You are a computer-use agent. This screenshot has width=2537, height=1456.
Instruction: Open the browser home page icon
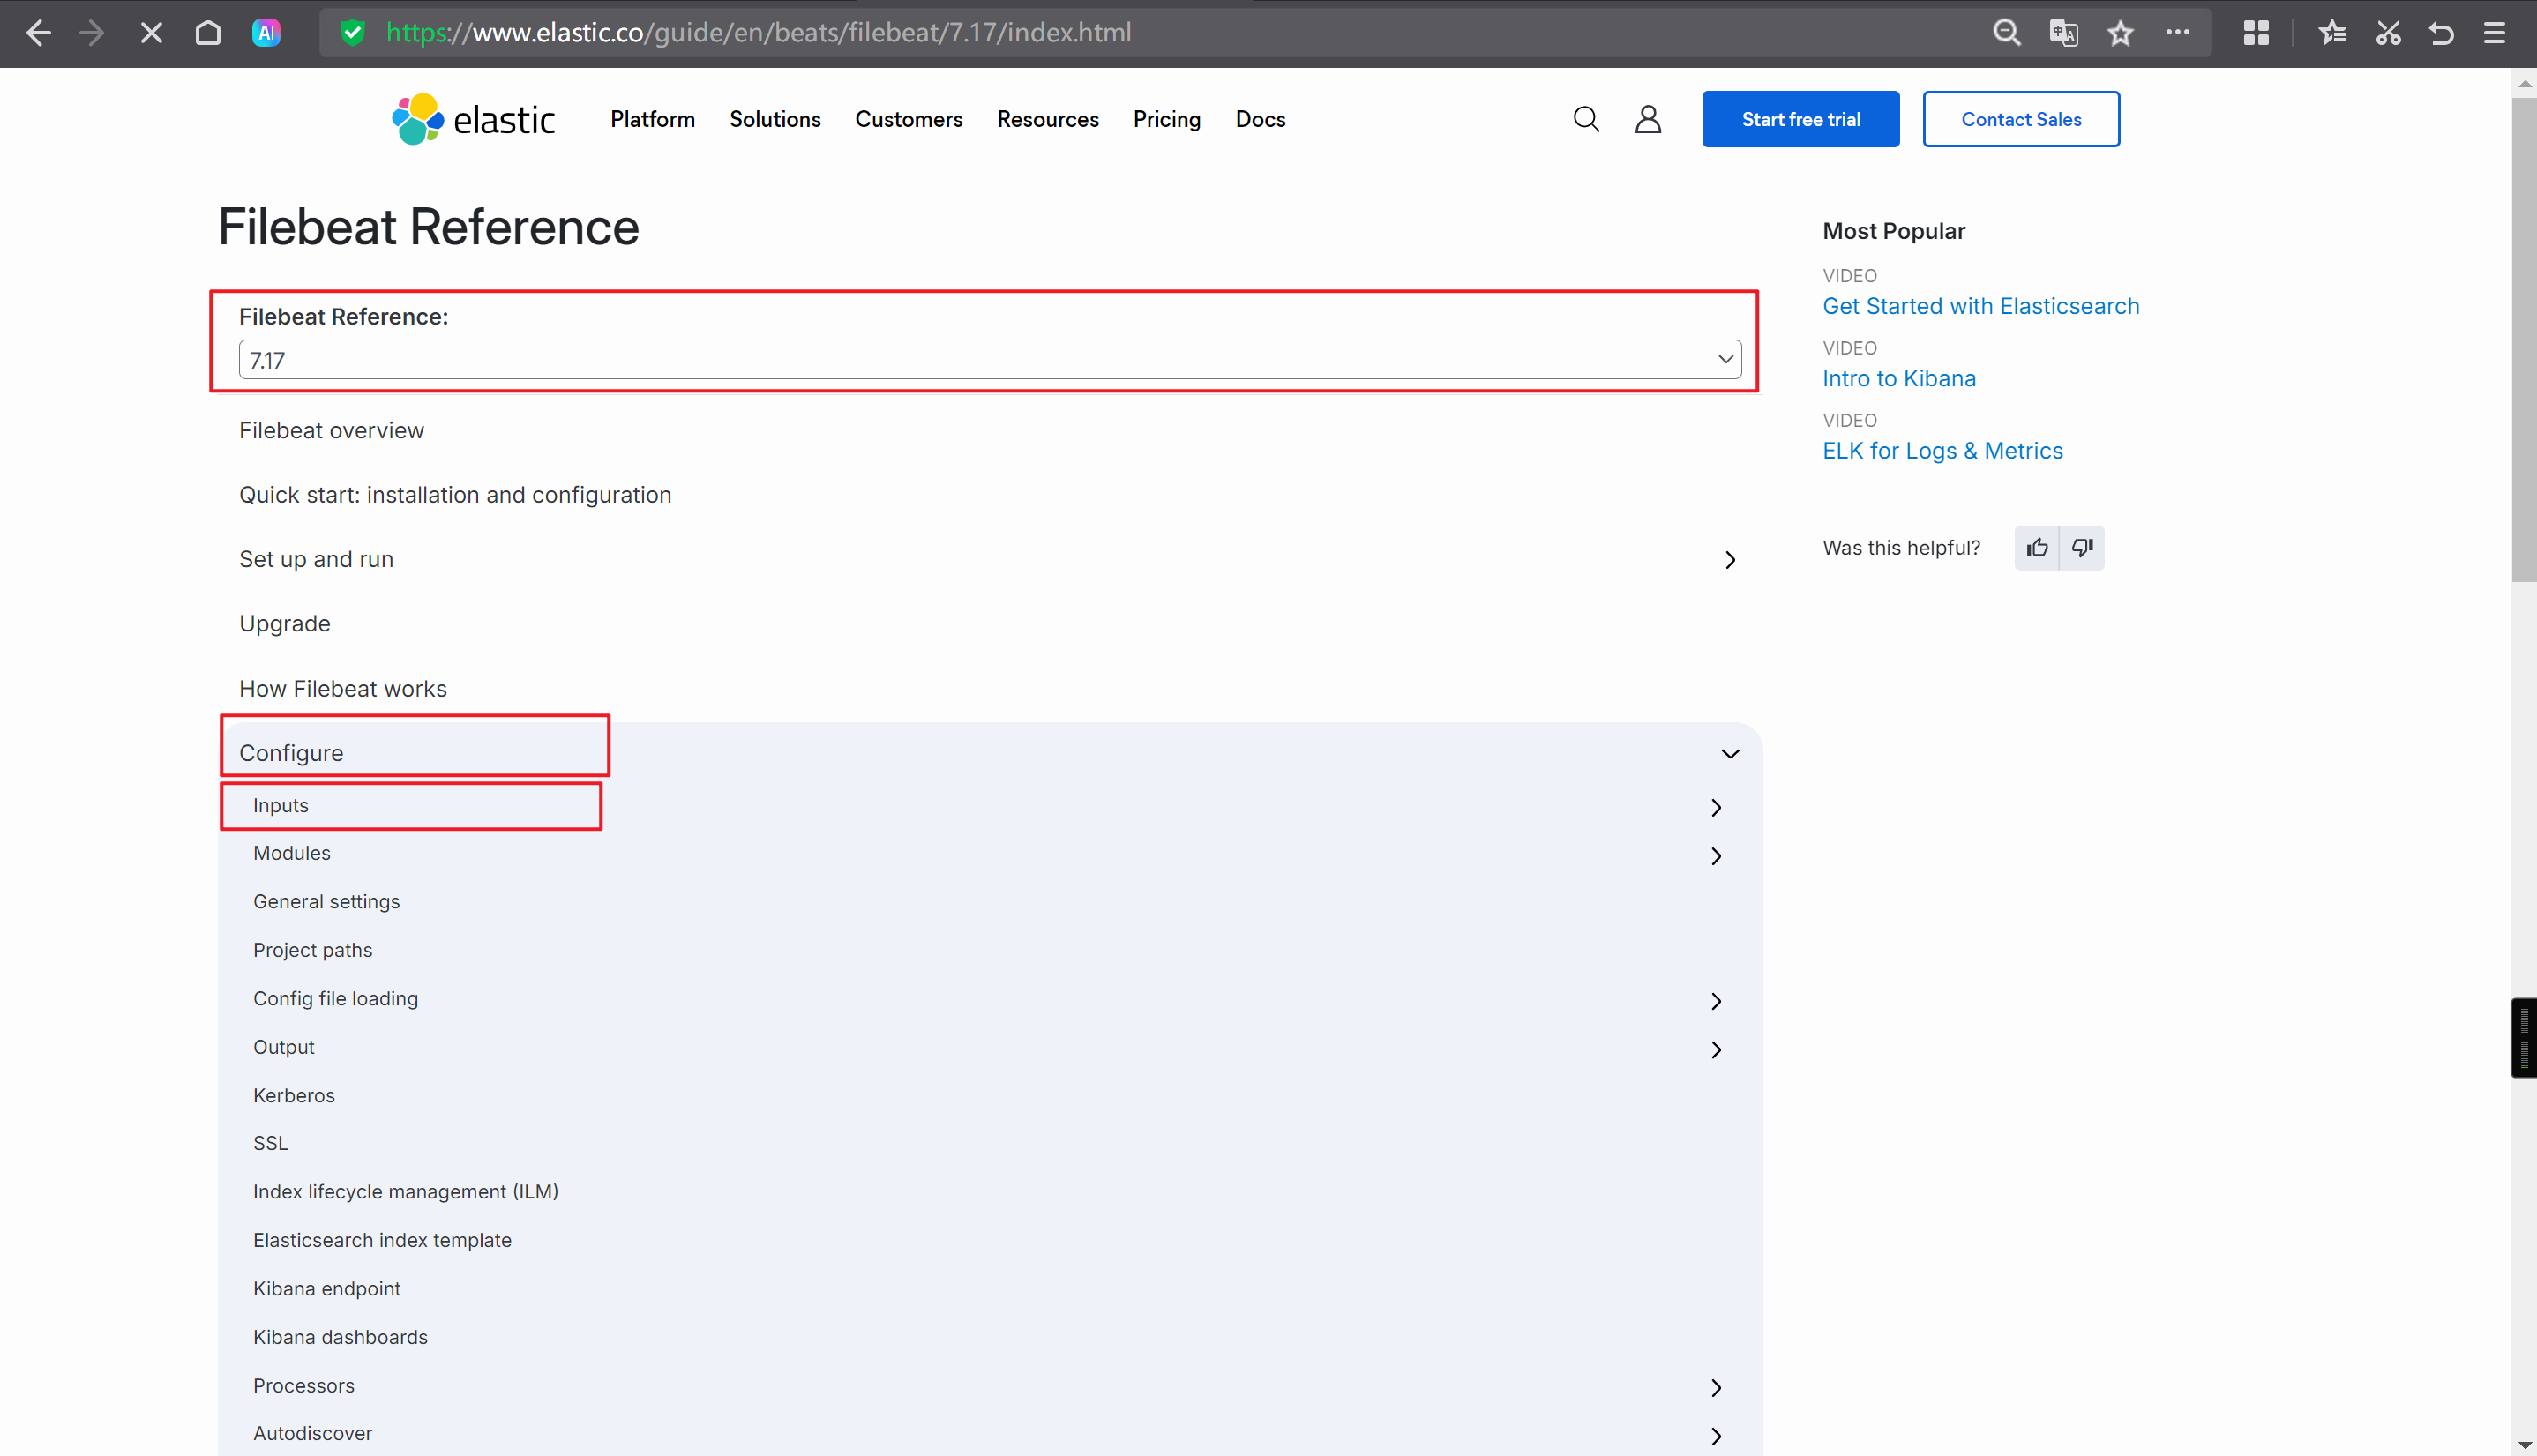(208, 33)
